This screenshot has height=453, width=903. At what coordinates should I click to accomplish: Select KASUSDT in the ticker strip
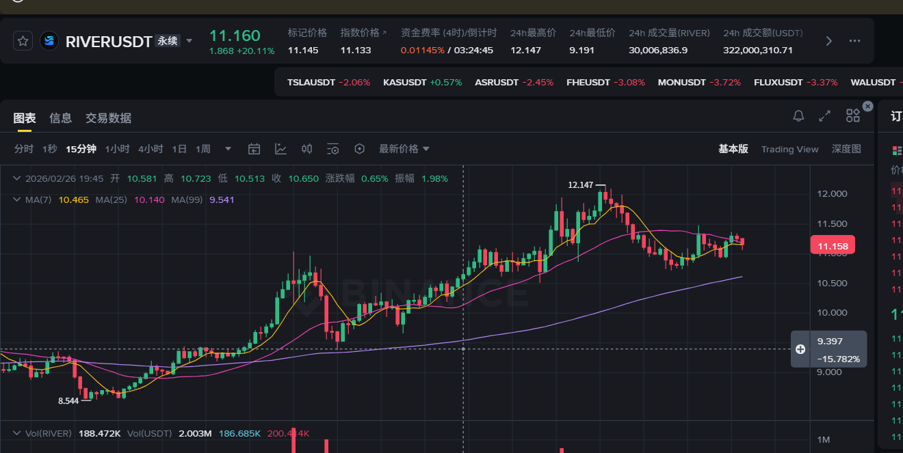point(423,83)
